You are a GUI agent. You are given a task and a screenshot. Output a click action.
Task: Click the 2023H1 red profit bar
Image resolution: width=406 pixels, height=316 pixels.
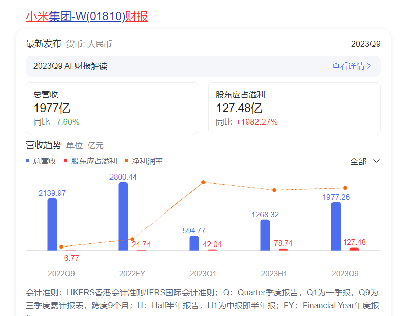(x=283, y=250)
